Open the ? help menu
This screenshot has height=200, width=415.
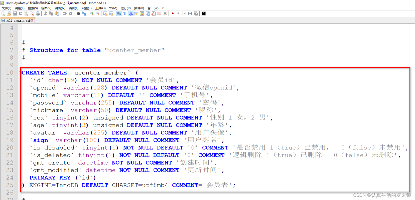[x=163, y=8]
